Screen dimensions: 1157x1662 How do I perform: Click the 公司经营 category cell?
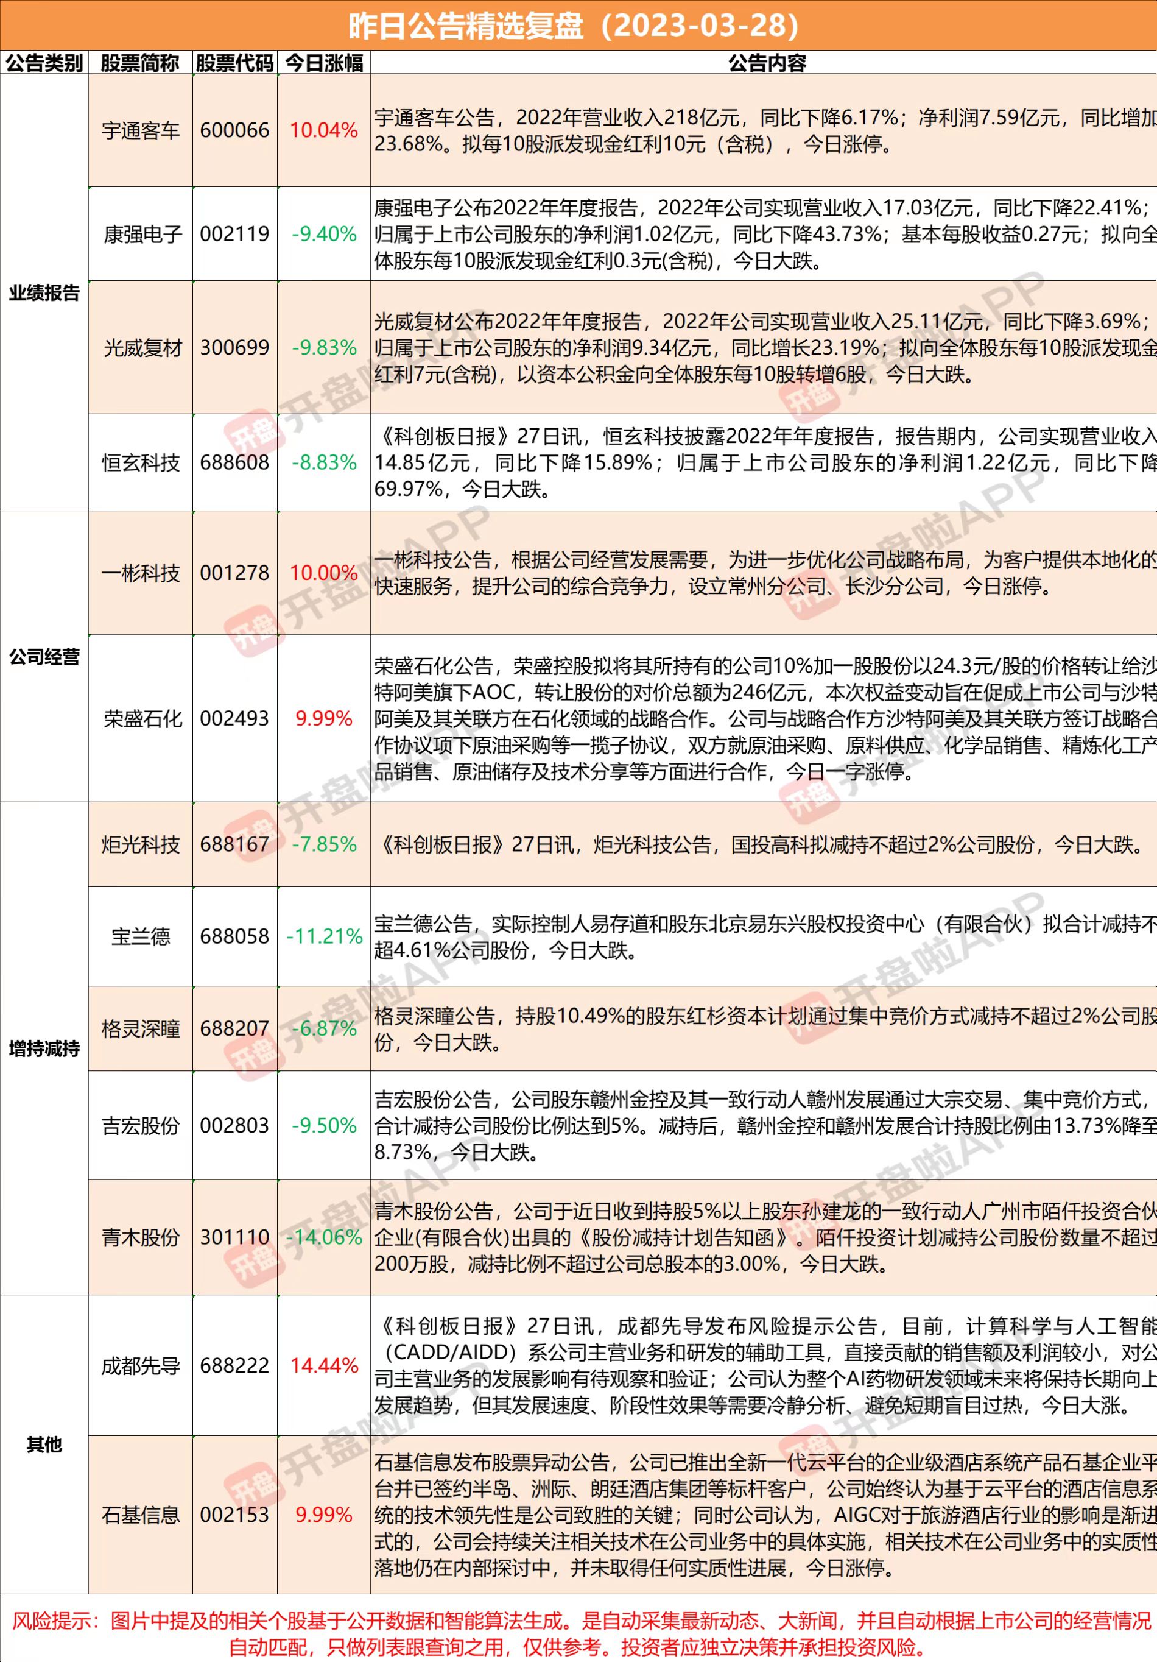[44, 657]
